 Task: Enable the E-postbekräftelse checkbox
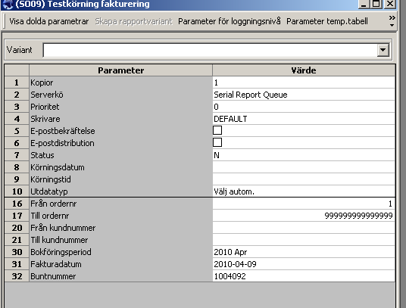click(x=217, y=130)
